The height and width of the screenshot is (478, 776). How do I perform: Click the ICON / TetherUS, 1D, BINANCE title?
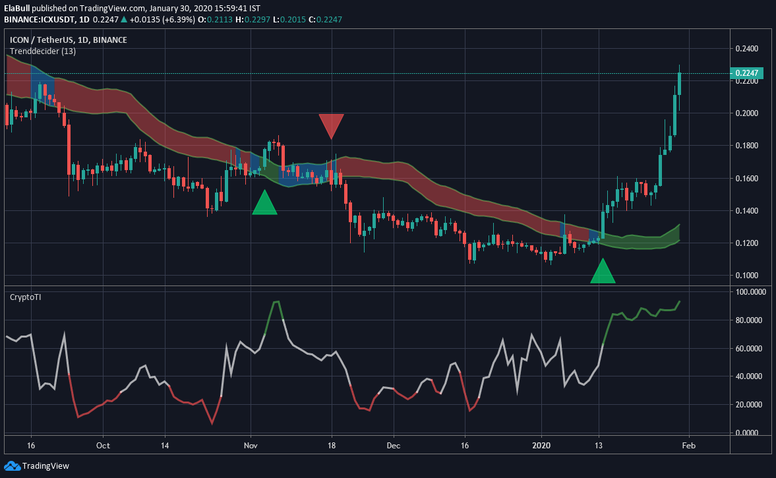click(69, 40)
